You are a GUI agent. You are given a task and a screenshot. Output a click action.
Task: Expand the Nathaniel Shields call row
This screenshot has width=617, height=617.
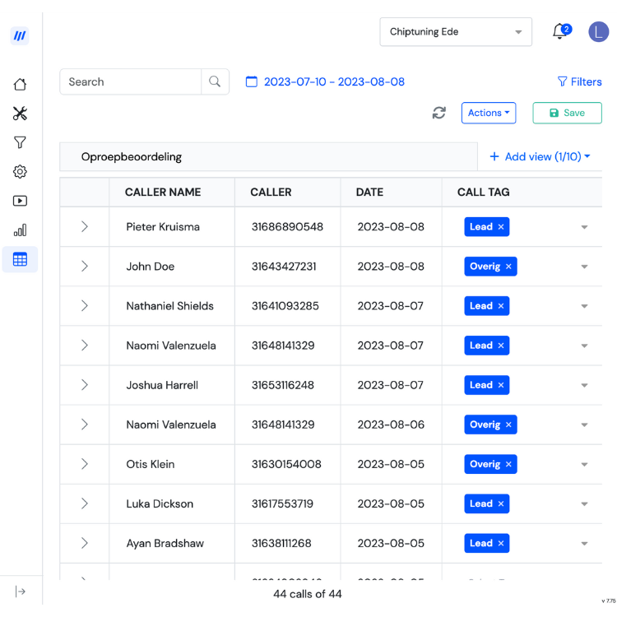coord(84,306)
